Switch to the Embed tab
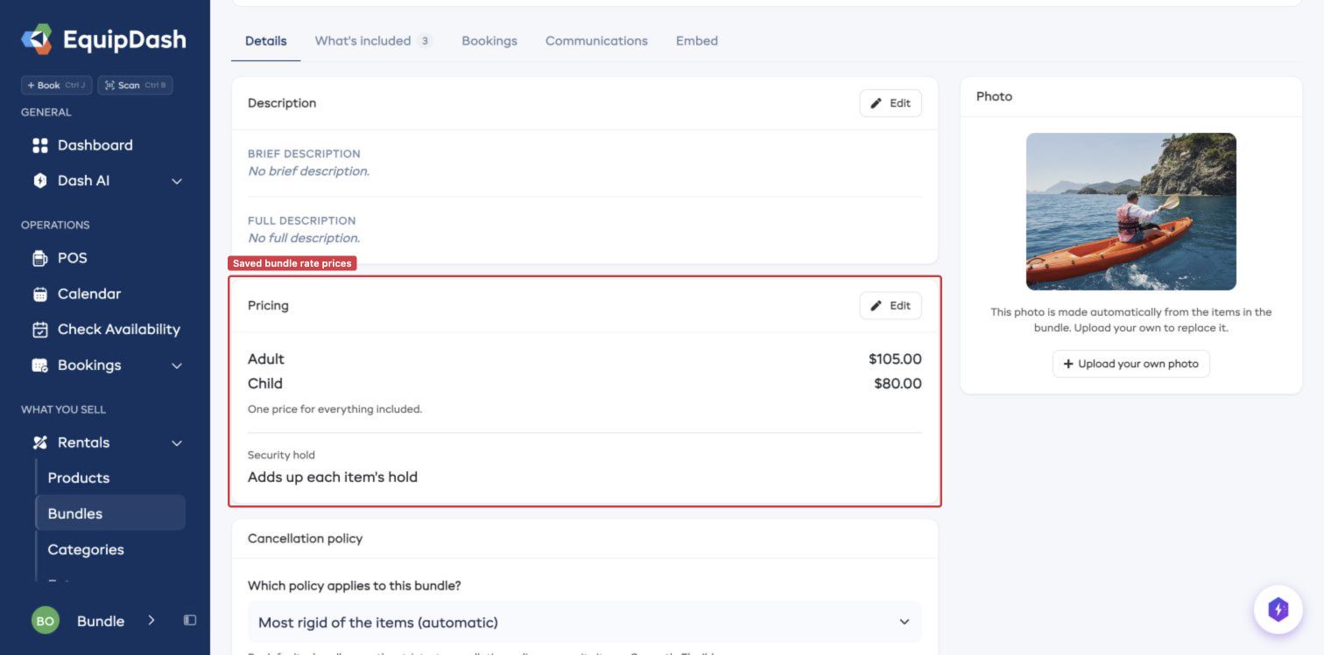 tap(697, 41)
